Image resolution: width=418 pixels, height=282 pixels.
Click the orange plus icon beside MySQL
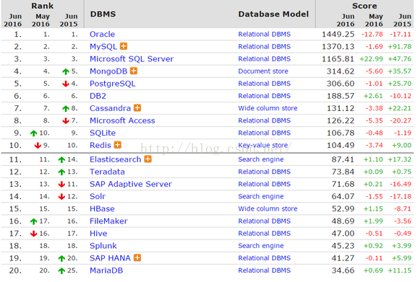point(124,46)
